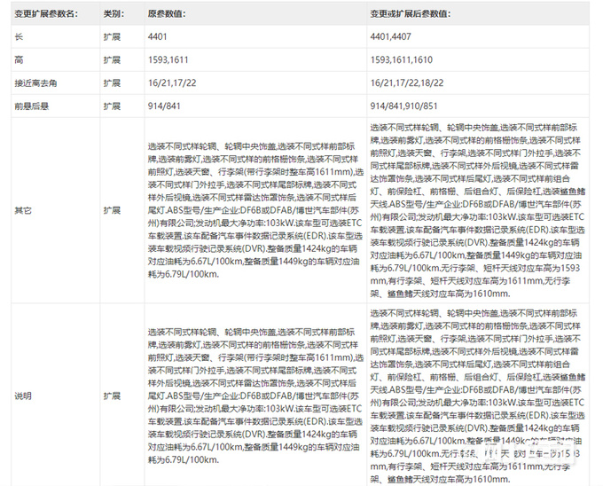This screenshot has height=486, width=603.
Task: Click the original value 16/21,17/22
Action: coord(172,83)
